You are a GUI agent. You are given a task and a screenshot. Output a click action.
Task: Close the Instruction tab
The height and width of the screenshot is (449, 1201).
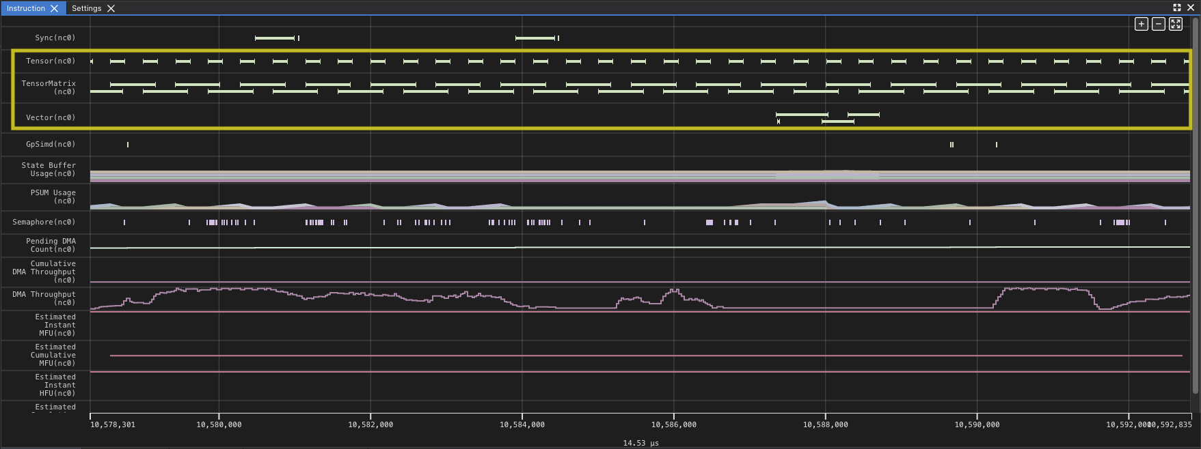pyautogui.click(x=55, y=8)
